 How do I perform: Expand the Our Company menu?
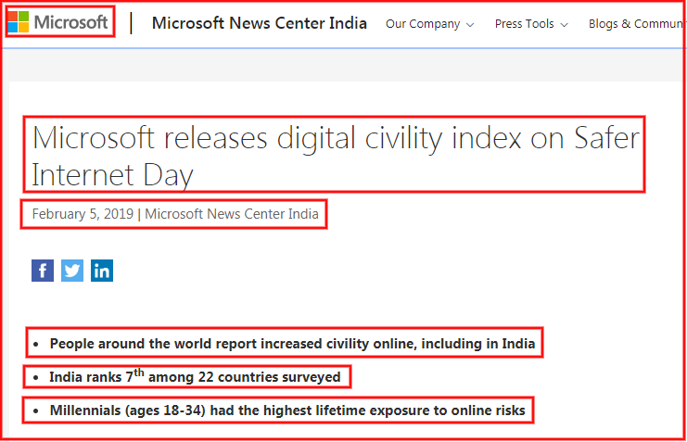coord(429,24)
